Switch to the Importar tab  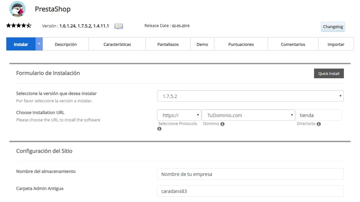pos(336,44)
